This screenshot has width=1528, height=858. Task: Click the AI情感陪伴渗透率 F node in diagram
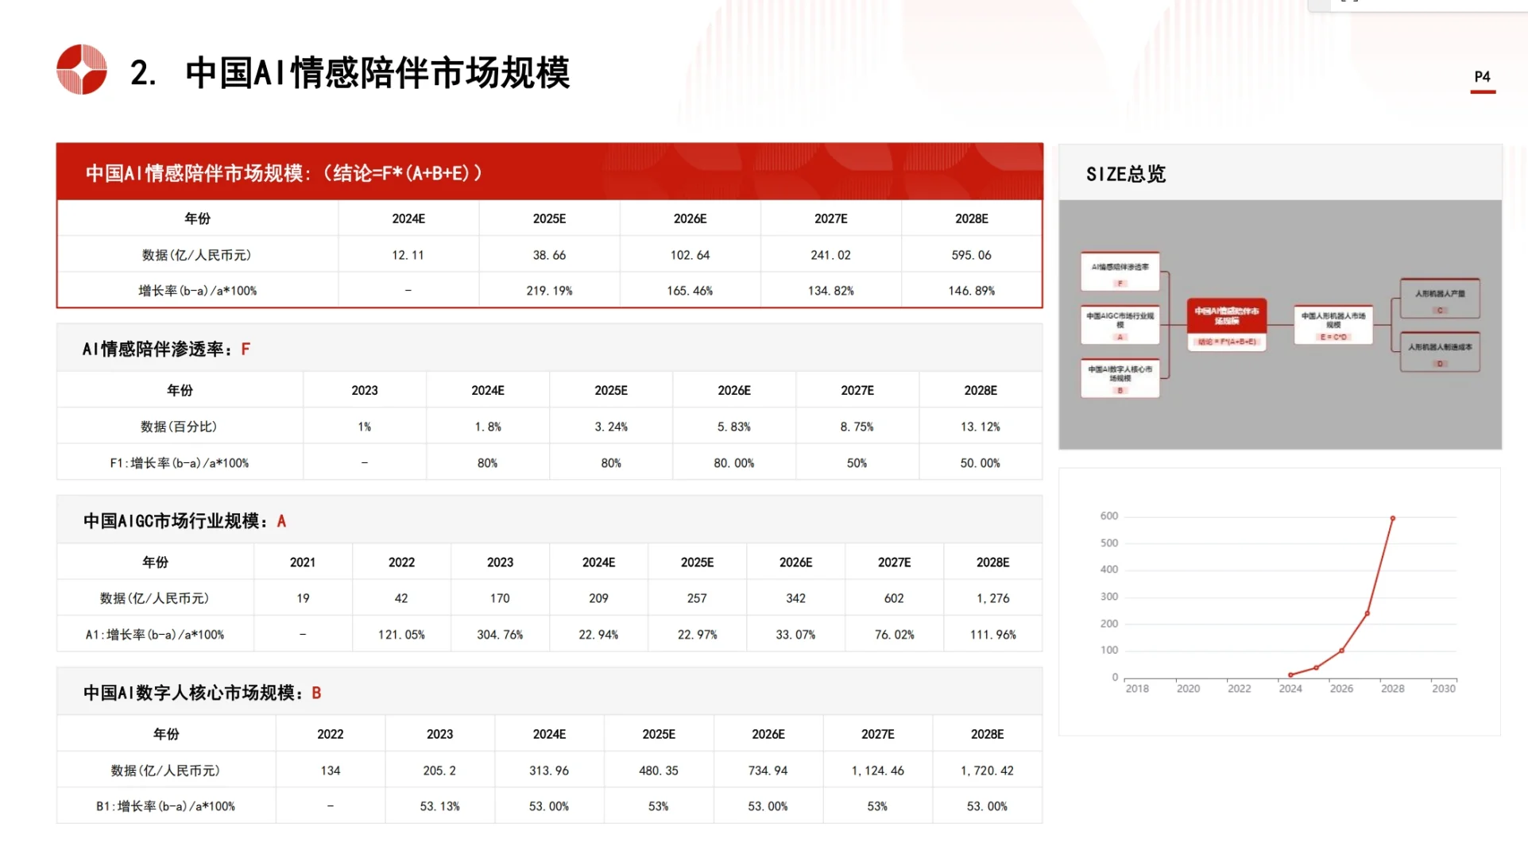pyautogui.click(x=1120, y=271)
